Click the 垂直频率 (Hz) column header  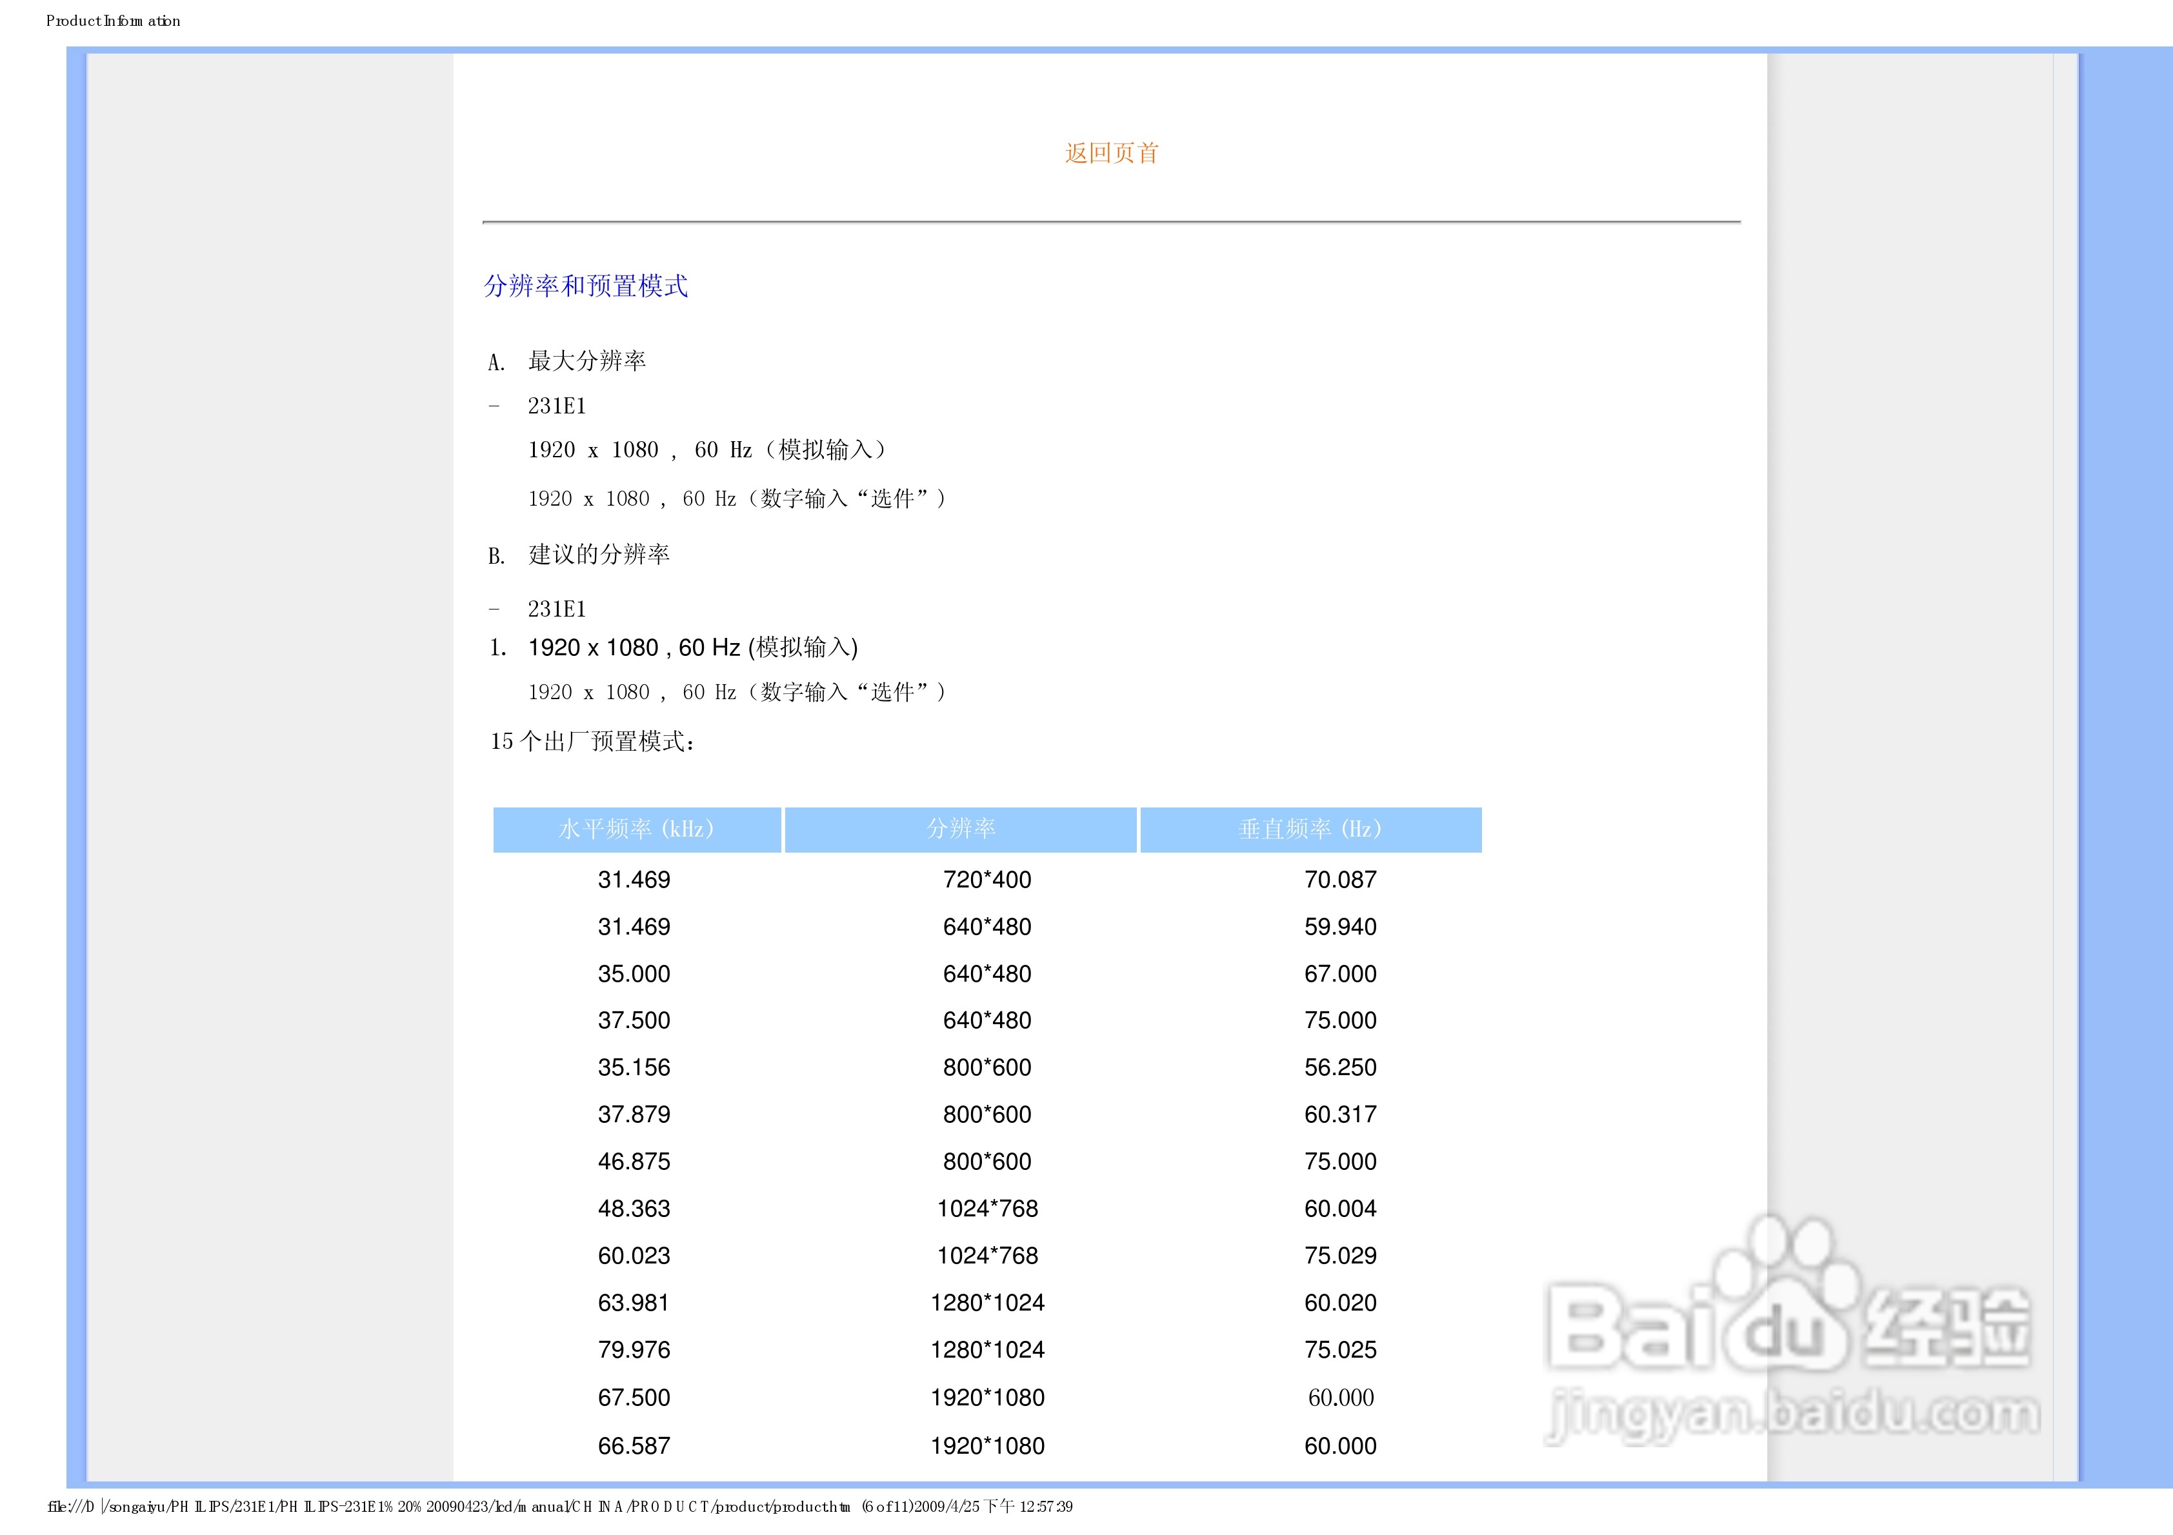click(x=1310, y=829)
